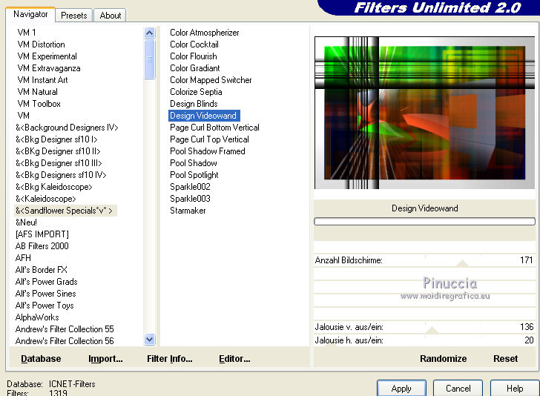
Task: Click the category list scrollbar thumb
Action: pyautogui.click(x=150, y=59)
